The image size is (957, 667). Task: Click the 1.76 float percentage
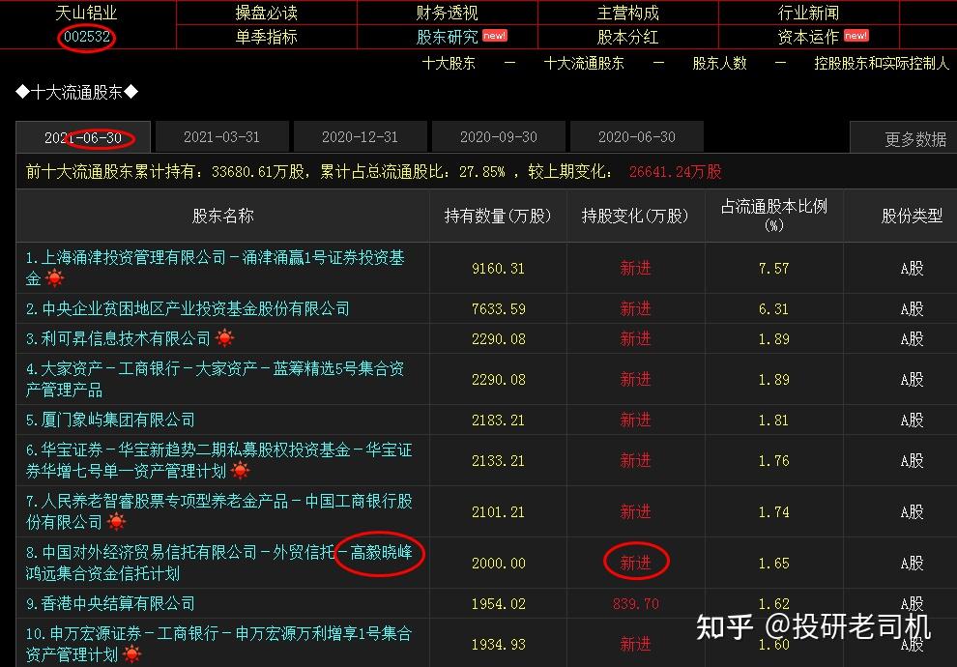point(774,461)
